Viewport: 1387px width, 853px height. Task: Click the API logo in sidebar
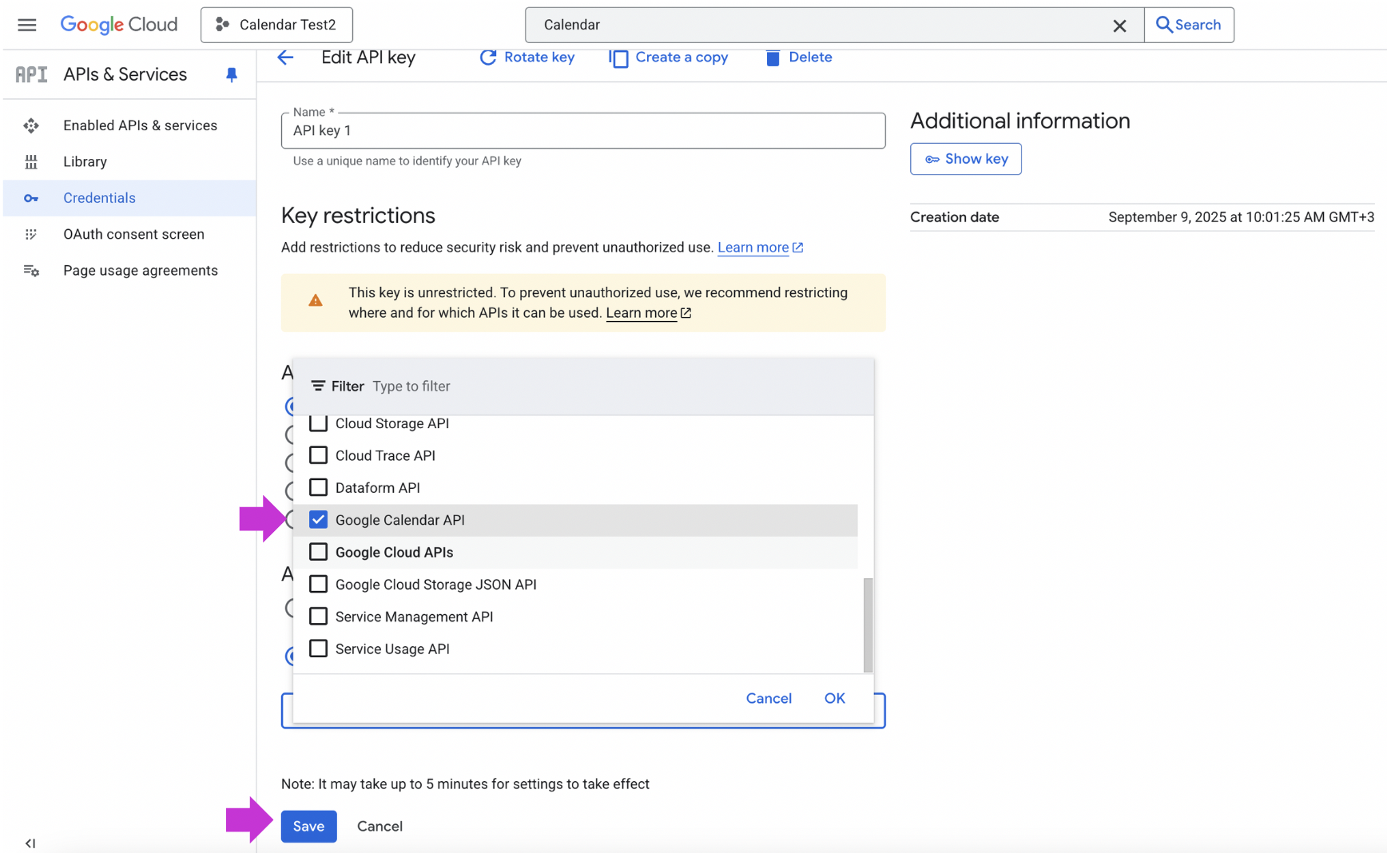coord(31,74)
